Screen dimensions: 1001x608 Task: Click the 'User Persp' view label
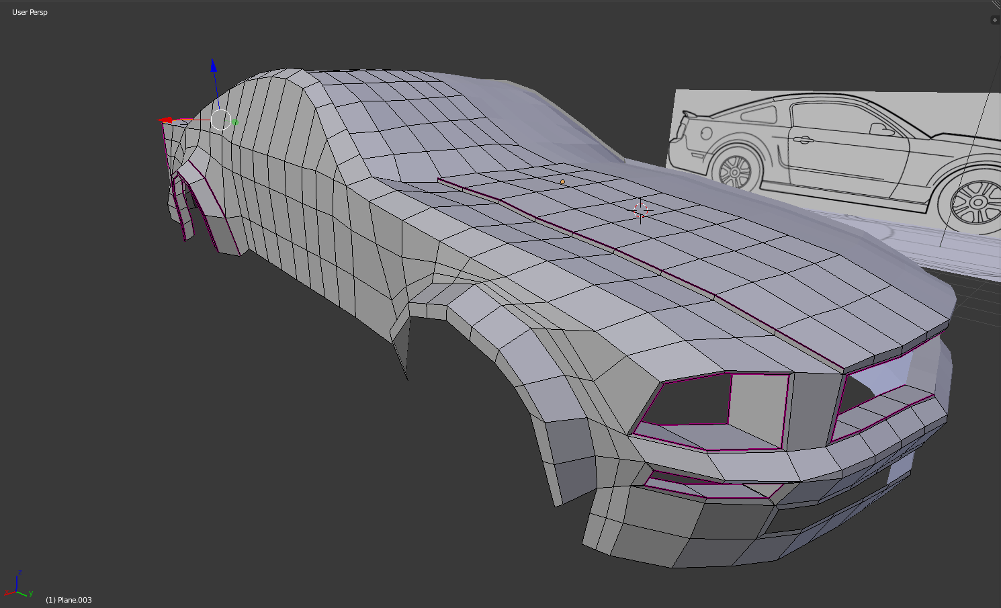click(x=30, y=12)
